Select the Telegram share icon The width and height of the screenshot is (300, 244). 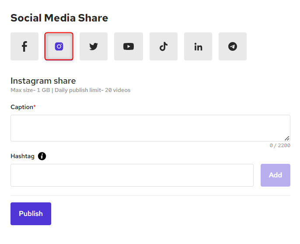pyautogui.click(x=233, y=46)
